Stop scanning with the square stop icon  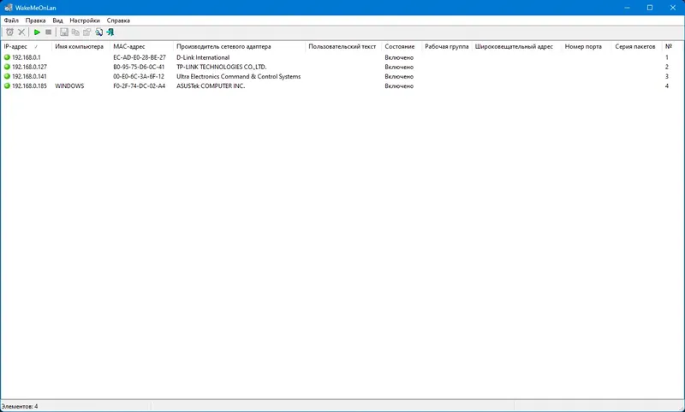(x=49, y=32)
